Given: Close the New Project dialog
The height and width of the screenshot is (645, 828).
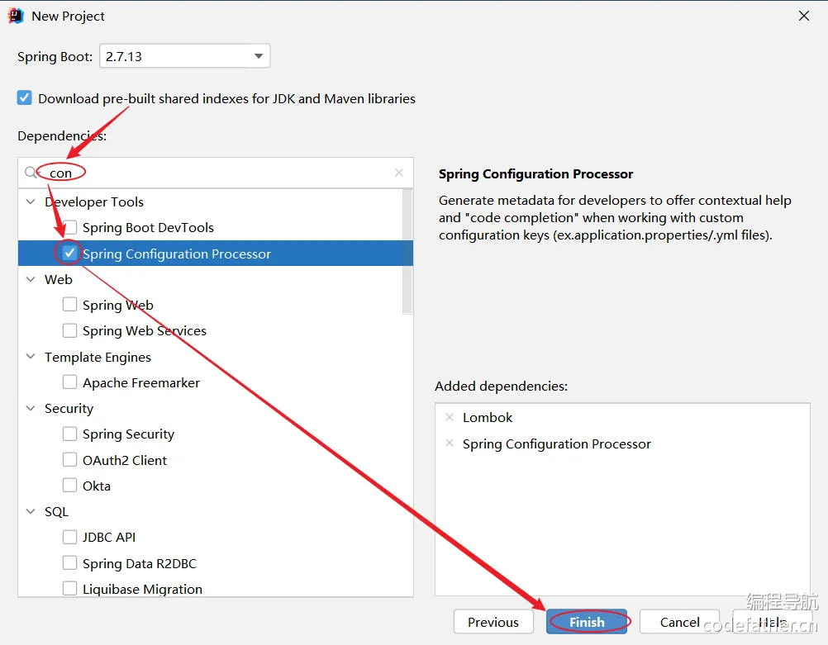Looking at the screenshot, I should pos(804,16).
